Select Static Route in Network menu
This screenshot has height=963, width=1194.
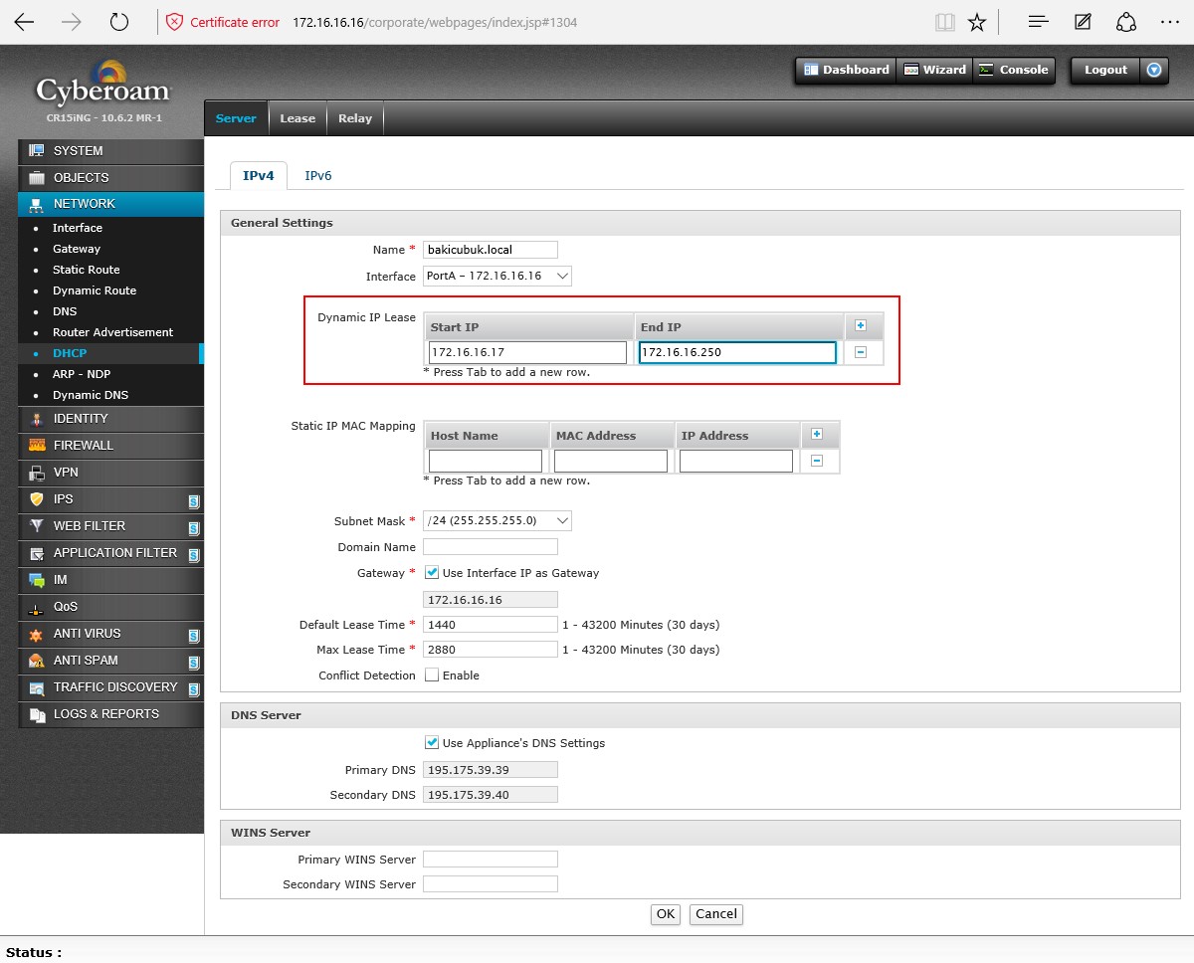tap(86, 270)
